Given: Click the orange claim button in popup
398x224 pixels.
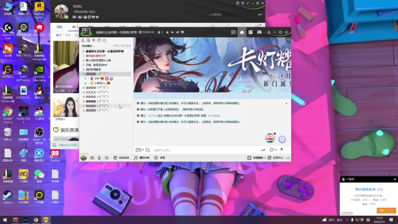Looking at the screenshot, I should coord(386,210).
